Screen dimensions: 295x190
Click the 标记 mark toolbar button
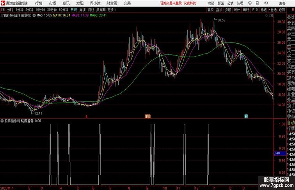[x=263, y=10]
